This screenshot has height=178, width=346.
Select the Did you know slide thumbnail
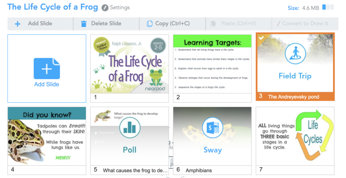(47, 141)
